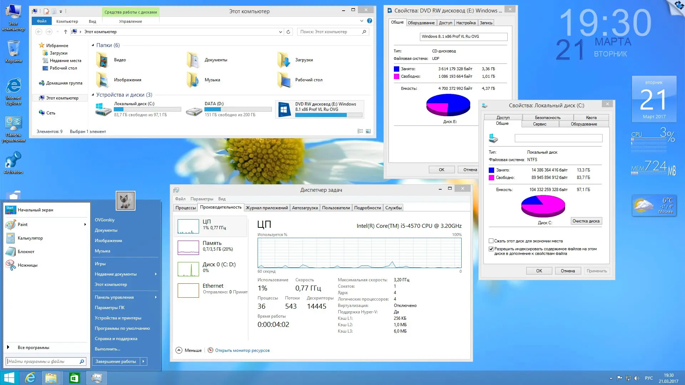Uncheck allow file content indexing checkbox

[491, 249]
